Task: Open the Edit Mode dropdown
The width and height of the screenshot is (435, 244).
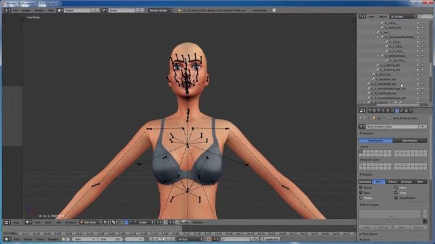Action: coord(90,222)
